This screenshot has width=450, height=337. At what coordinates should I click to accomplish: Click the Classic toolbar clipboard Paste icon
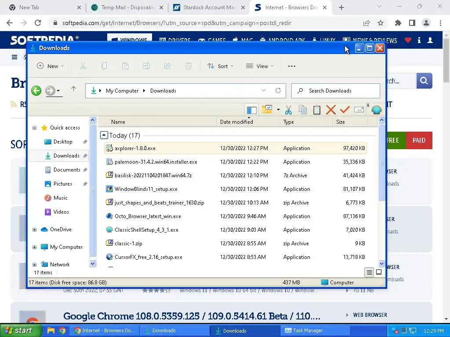pyautogui.click(x=316, y=110)
